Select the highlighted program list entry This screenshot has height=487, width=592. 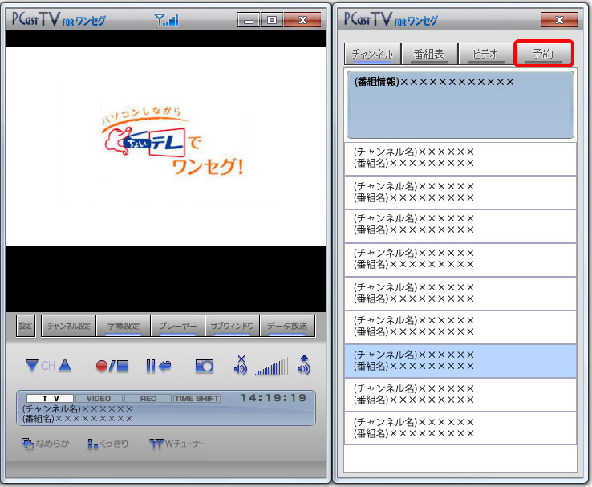pyautogui.click(x=460, y=360)
